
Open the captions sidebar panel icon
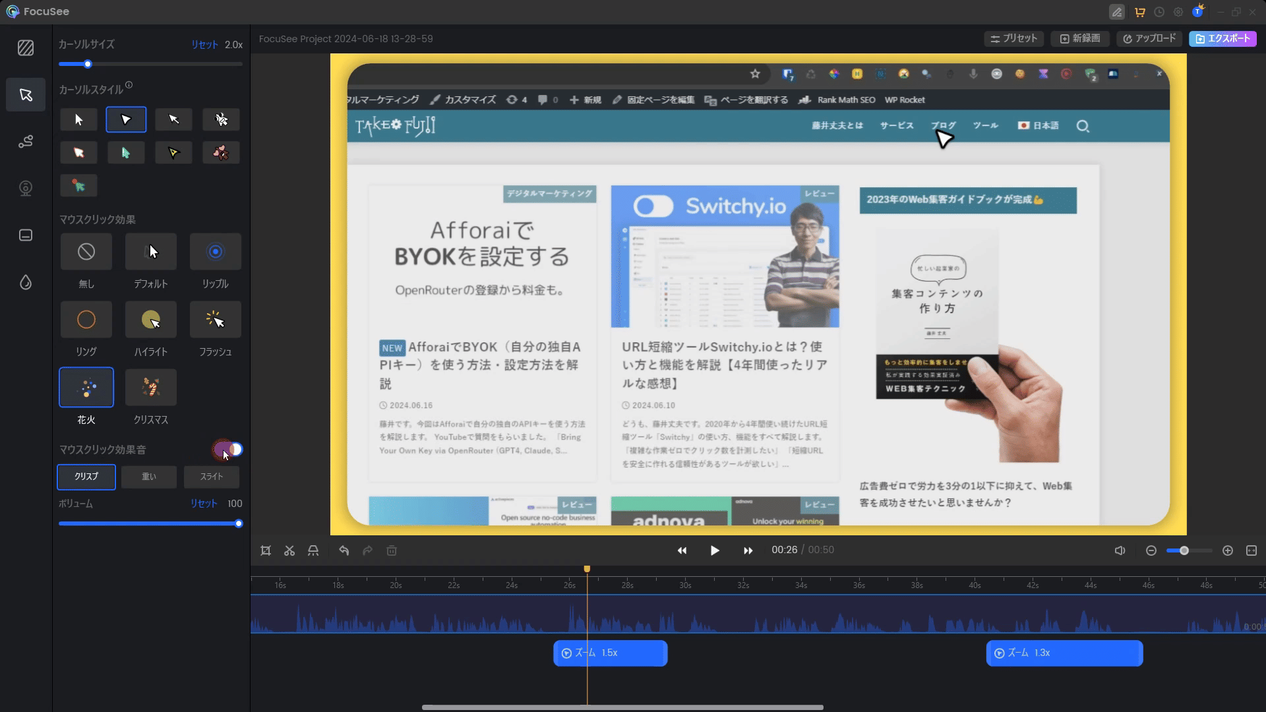point(26,235)
